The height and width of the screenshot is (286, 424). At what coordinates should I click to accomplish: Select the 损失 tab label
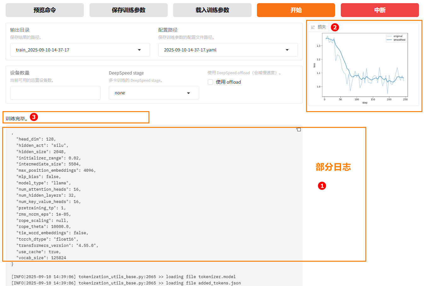click(322, 27)
